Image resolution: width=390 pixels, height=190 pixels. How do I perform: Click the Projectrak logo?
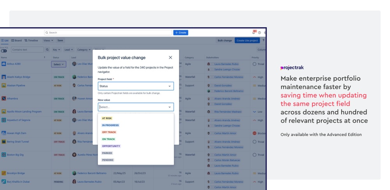point(292,68)
